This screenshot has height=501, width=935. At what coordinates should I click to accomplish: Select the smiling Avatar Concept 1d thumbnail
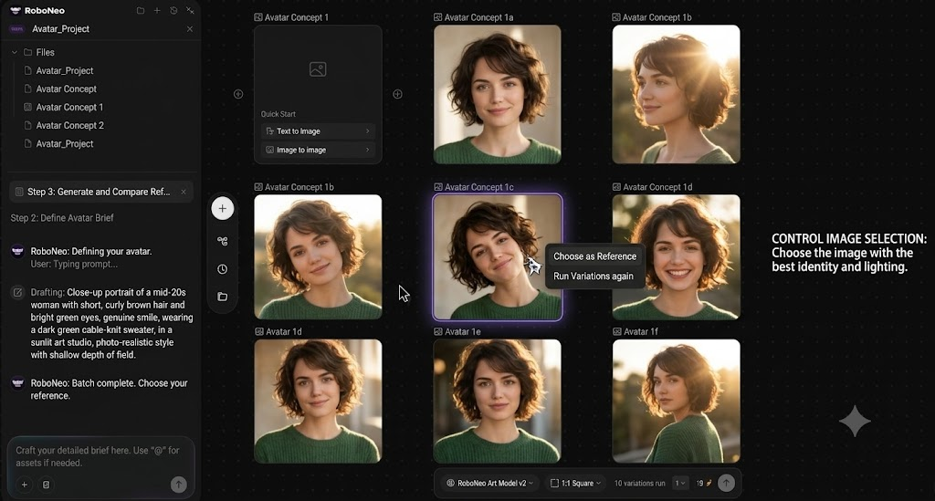coord(677,257)
